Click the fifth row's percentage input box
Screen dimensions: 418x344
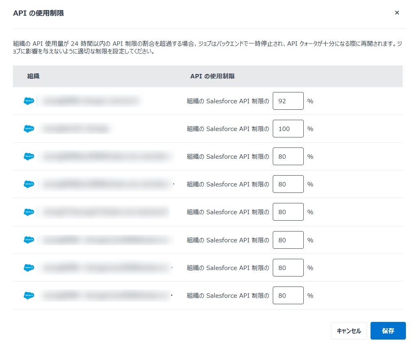(x=288, y=212)
